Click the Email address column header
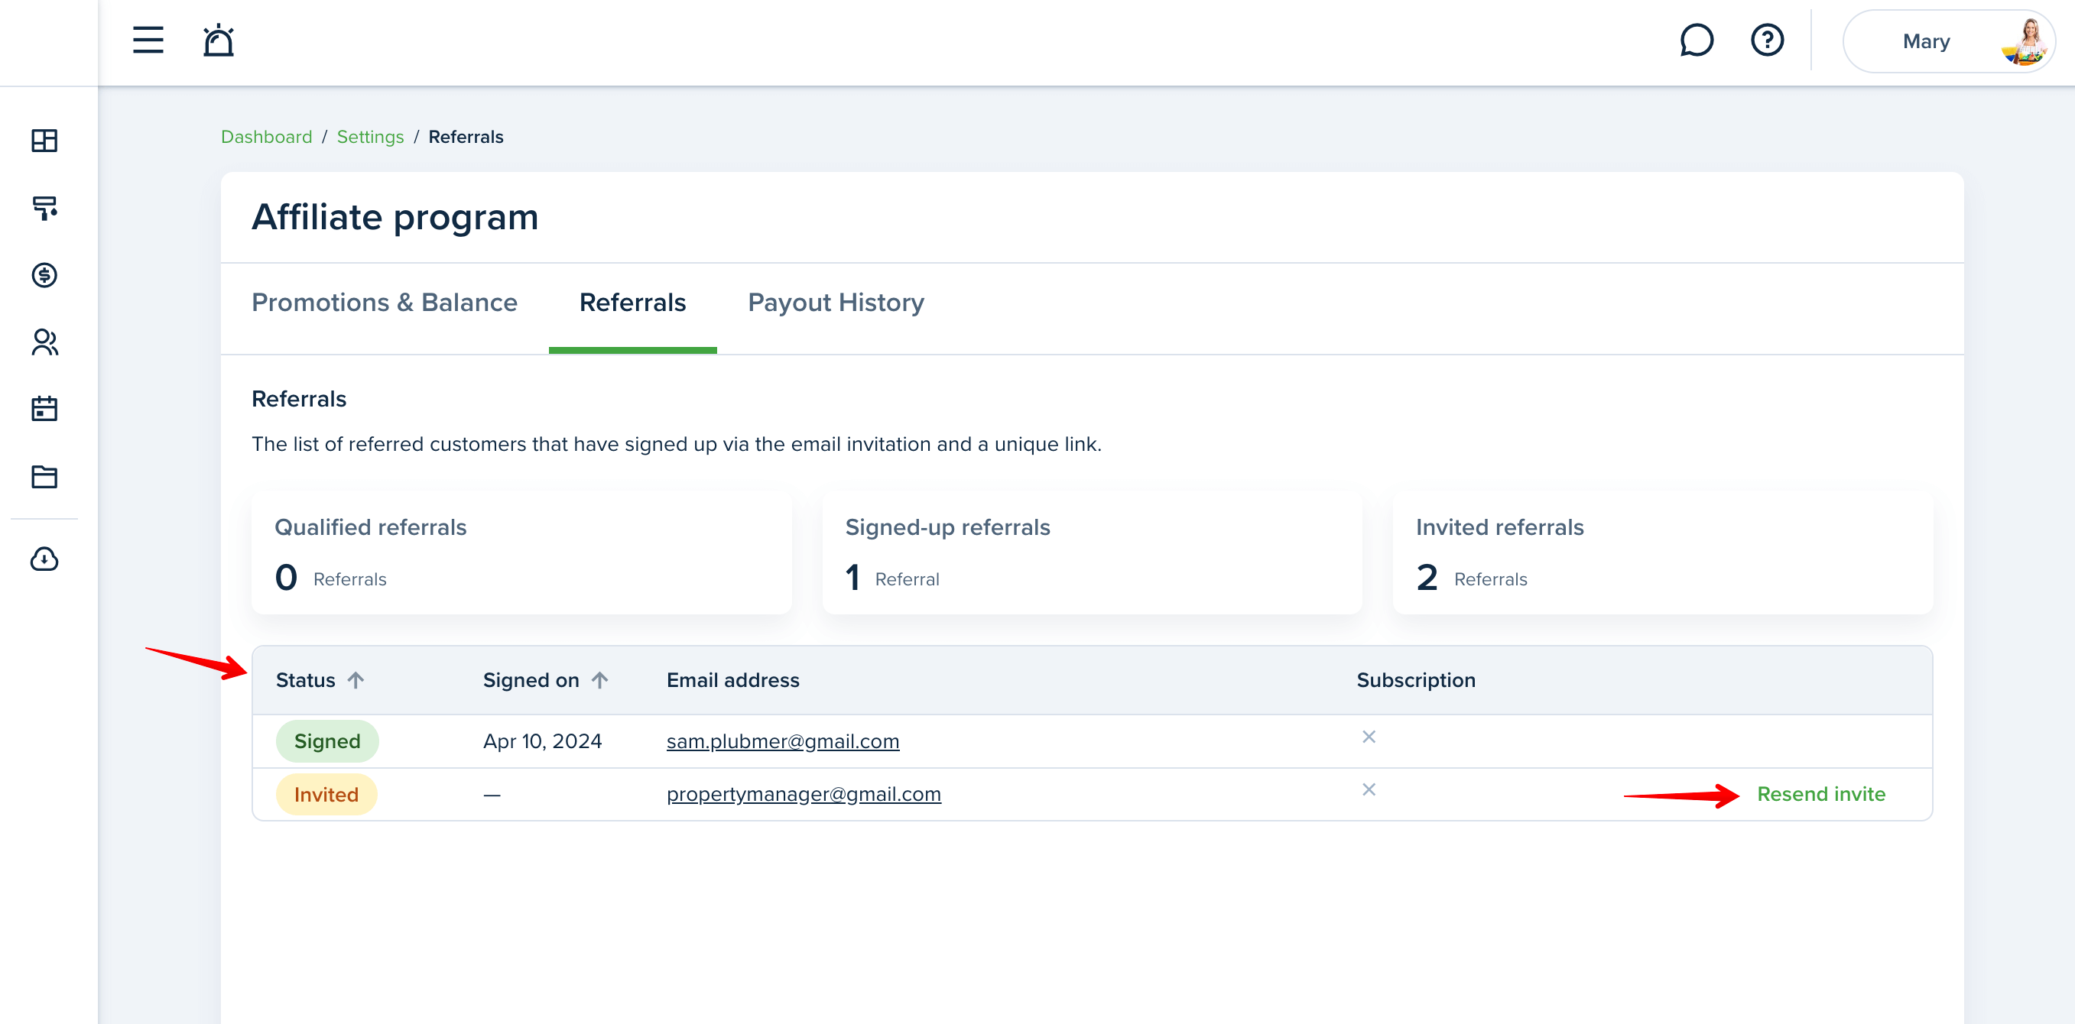Screen dimensions: 2075x1024 (x=732, y=680)
